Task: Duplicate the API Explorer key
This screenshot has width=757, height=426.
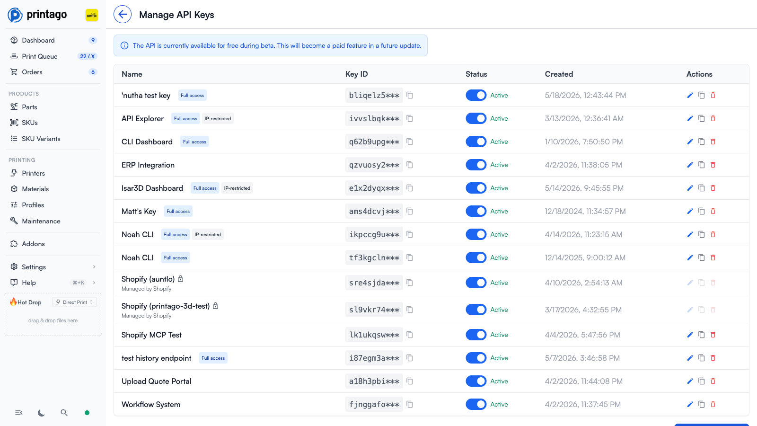Action: pyautogui.click(x=702, y=119)
